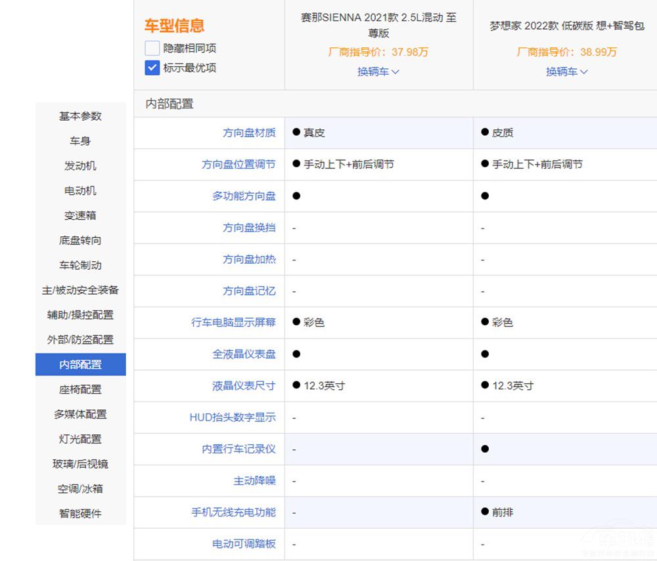
Task: Open the 换辆车 dropdown under 梦想家
Action: tap(566, 72)
